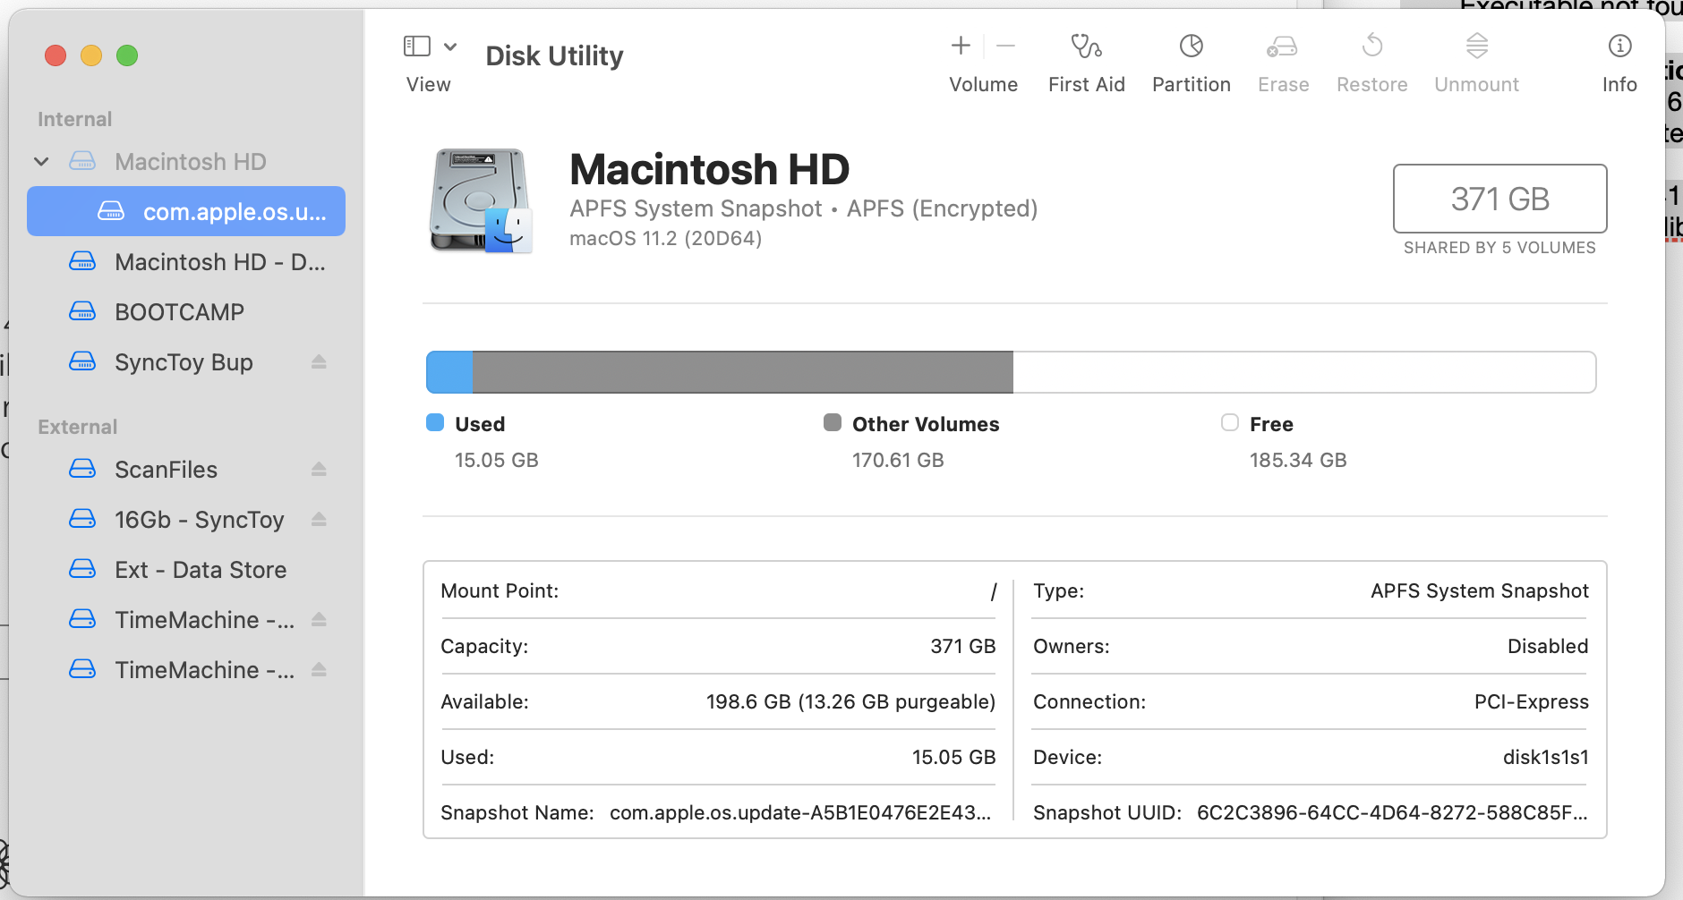Click the Disk Utility window title
The height and width of the screenshot is (900, 1683).
pos(554,56)
